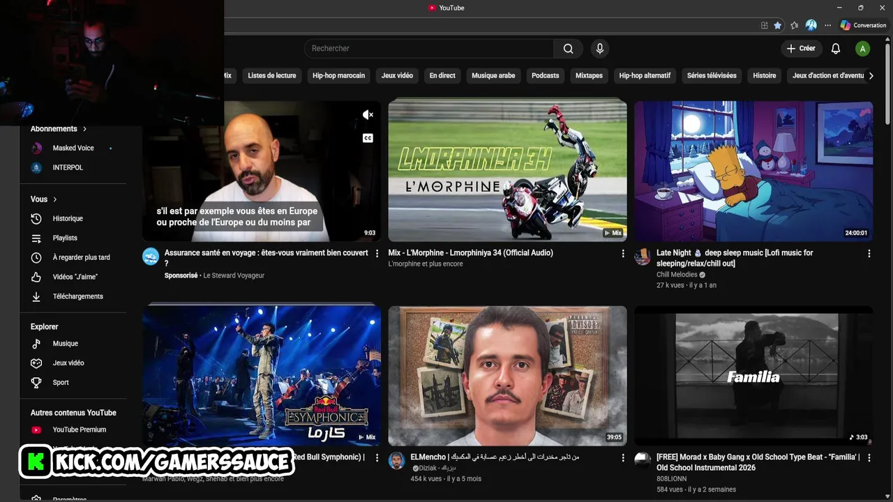The width and height of the screenshot is (893, 502).
Task: Select the En direct chip
Action: pyautogui.click(x=442, y=75)
